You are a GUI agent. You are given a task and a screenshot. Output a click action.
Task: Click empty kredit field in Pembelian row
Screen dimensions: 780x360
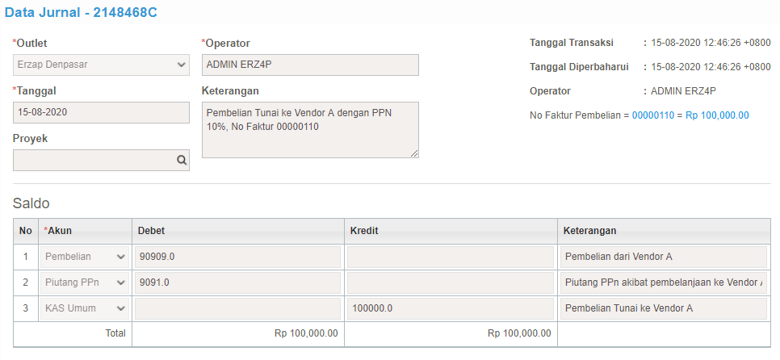click(x=451, y=257)
